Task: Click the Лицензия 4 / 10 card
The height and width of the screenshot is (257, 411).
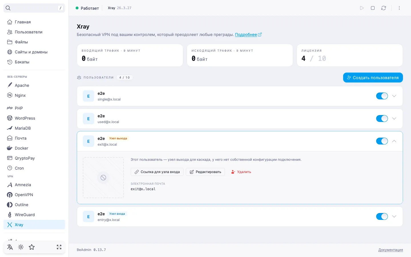Action: 350,55
